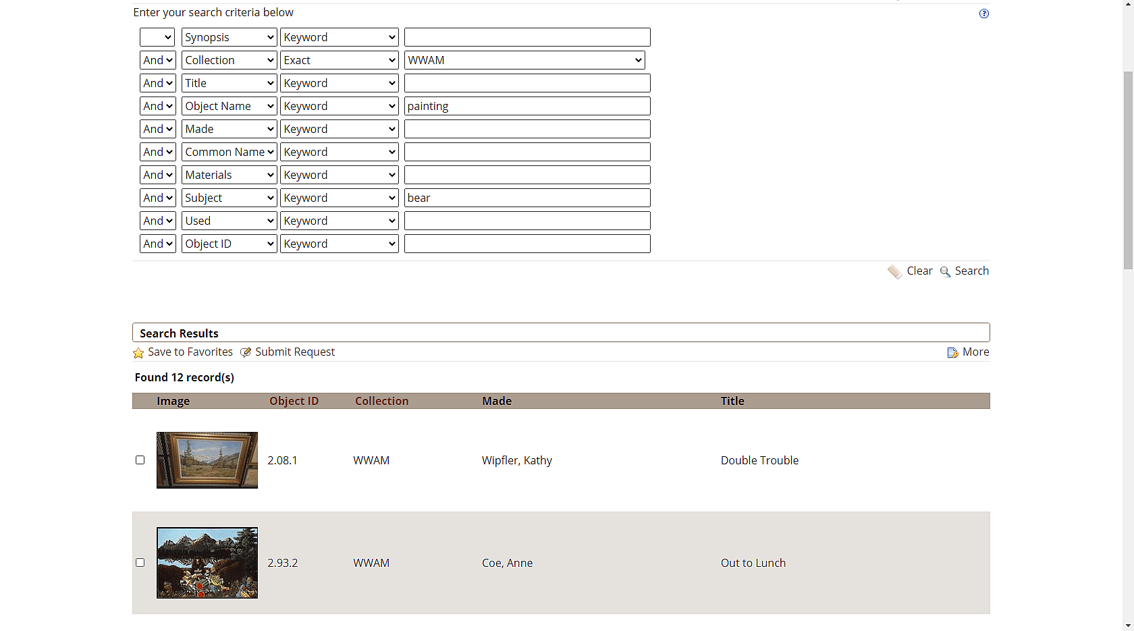Open the Synopsis field dropdown
The height and width of the screenshot is (631, 1134).
tap(229, 37)
